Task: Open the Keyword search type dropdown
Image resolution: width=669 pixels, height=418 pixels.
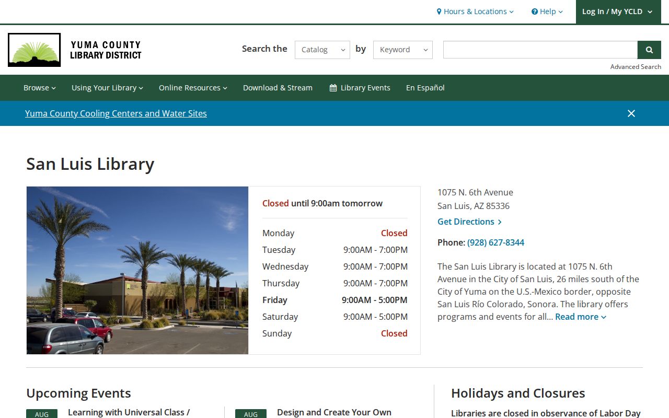Action: tap(403, 50)
